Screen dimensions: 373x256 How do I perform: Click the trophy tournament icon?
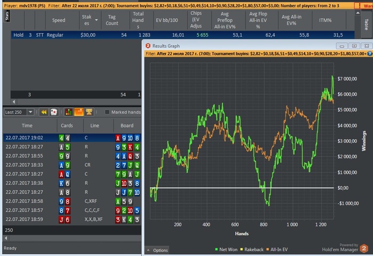pyautogui.click(x=89, y=112)
